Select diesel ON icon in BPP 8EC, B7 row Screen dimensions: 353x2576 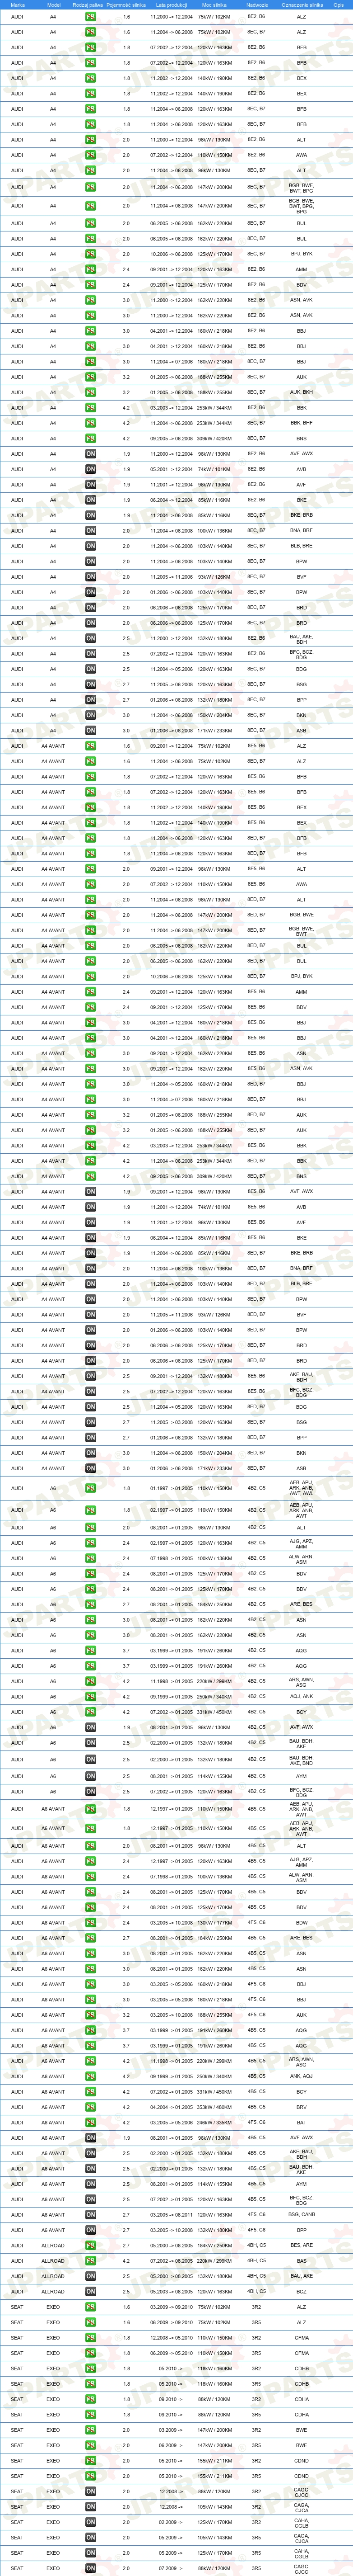(x=91, y=700)
